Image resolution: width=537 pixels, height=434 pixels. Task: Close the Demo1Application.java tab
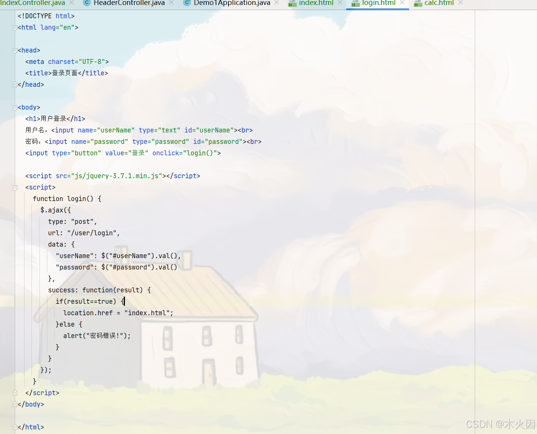276,3
